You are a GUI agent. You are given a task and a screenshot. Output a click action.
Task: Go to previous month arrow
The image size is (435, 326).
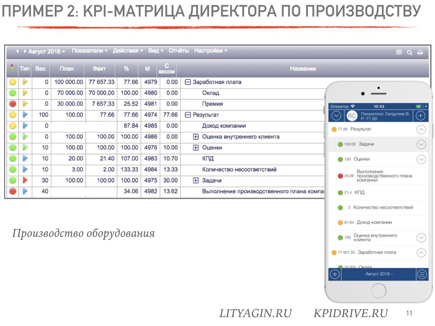[17, 51]
